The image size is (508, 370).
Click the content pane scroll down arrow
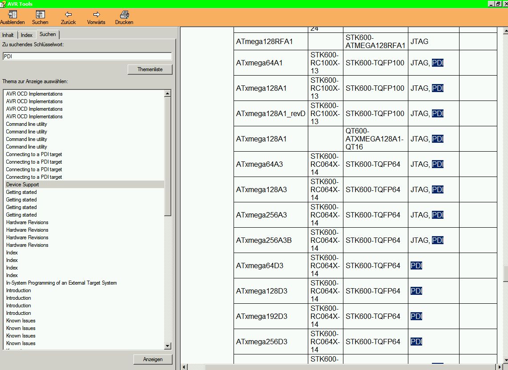pos(505,360)
